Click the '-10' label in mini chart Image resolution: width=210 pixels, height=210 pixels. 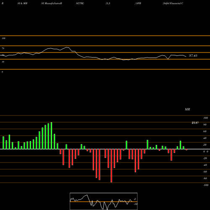135,204
